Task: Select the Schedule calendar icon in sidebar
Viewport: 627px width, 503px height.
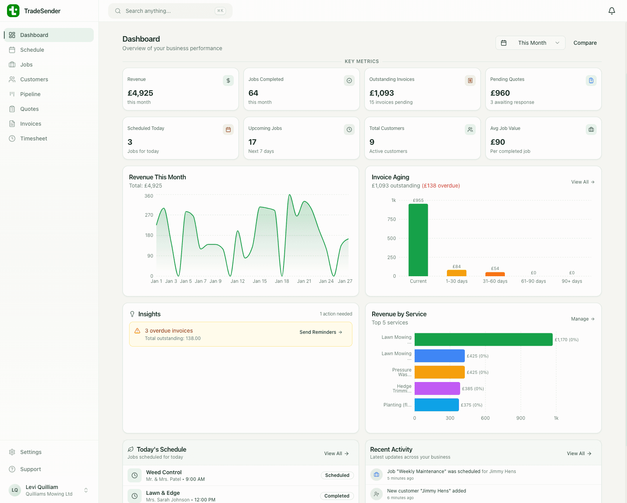Action: (x=12, y=50)
